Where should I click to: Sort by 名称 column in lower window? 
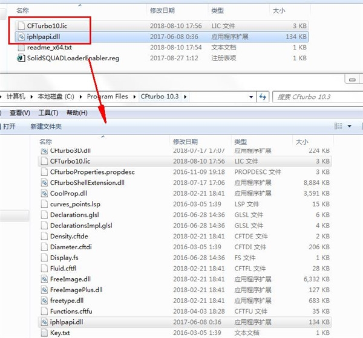(x=45, y=141)
